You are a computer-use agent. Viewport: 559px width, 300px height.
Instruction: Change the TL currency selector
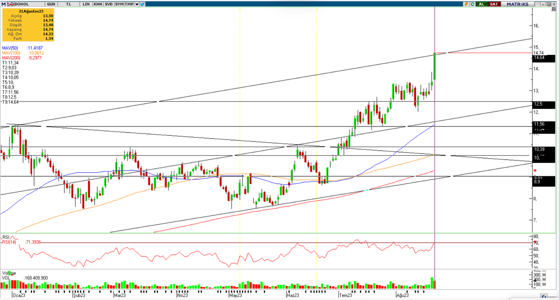point(68,4)
